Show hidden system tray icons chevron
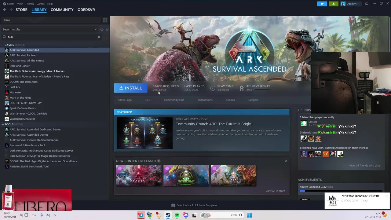The image size is (391, 220). point(55,215)
